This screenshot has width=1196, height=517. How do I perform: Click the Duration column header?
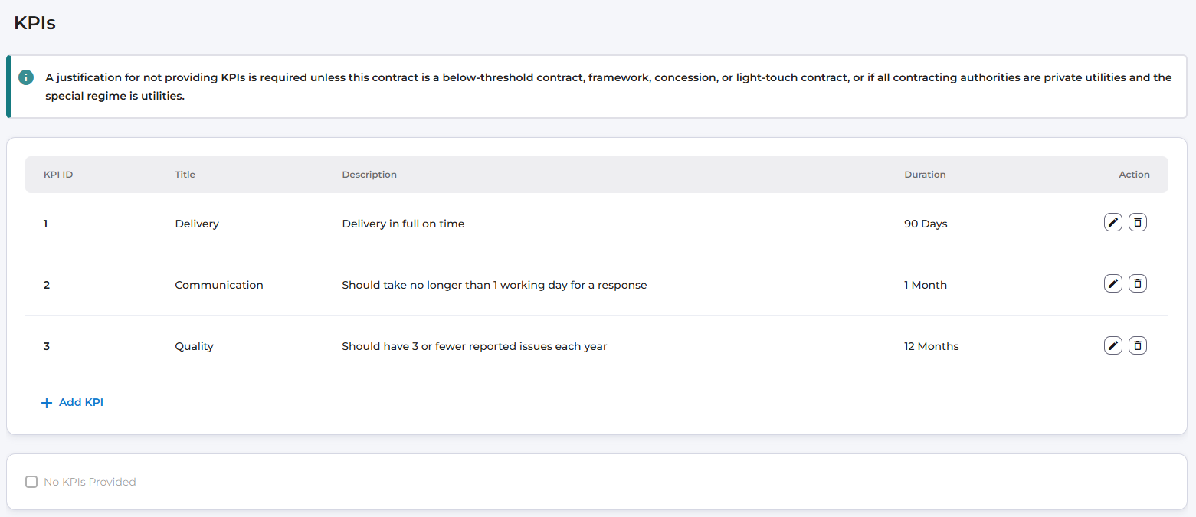coord(925,175)
